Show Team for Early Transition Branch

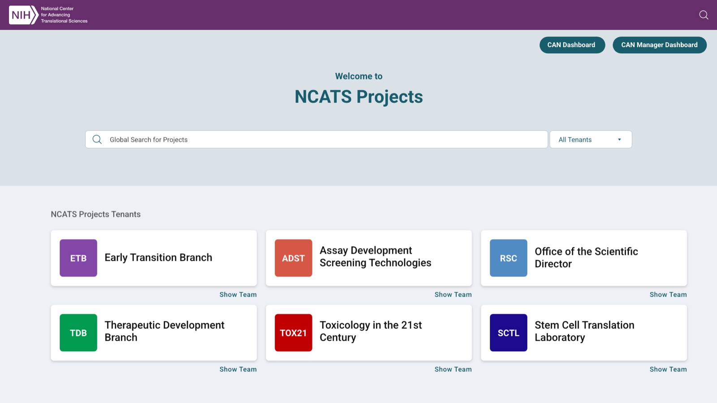click(238, 295)
